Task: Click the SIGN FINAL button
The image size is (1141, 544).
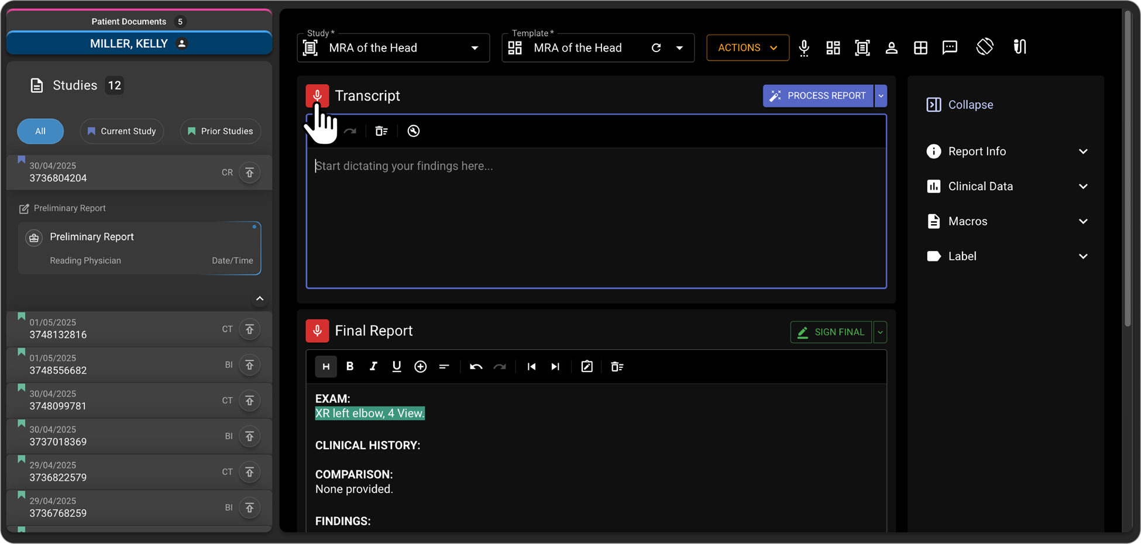Action: pos(831,332)
